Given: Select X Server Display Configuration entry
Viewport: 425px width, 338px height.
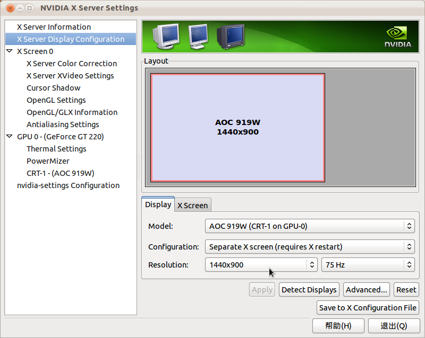Looking at the screenshot, I should [x=71, y=39].
